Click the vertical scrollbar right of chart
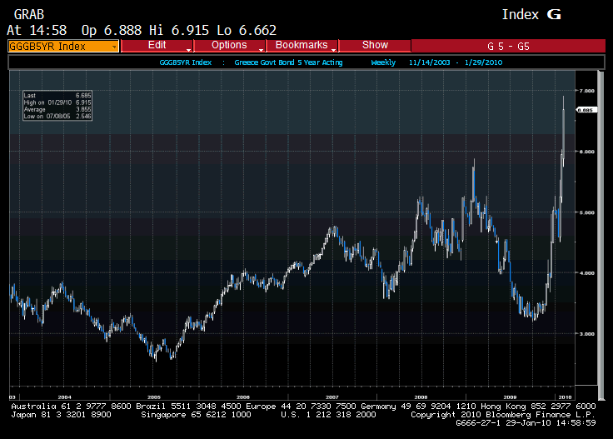This screenshot has width=613, height=439. (x=601, y=235)
